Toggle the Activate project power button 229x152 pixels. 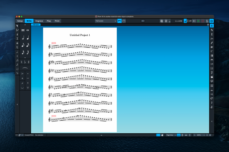211,21
